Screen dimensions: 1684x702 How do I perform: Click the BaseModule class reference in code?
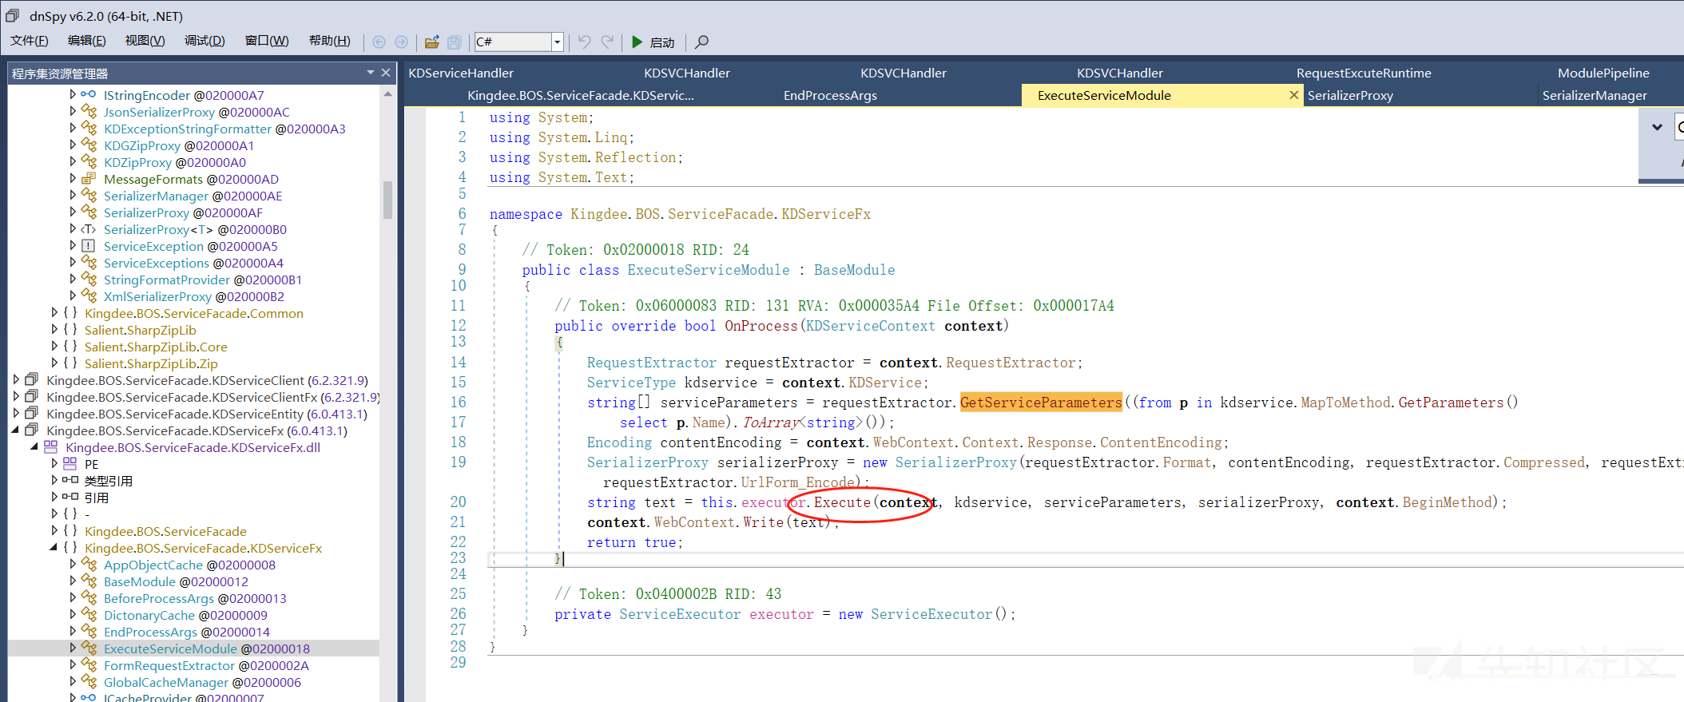854,270
